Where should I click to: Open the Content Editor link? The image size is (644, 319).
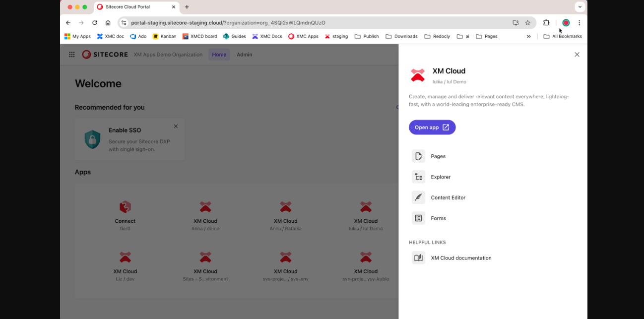448,197
